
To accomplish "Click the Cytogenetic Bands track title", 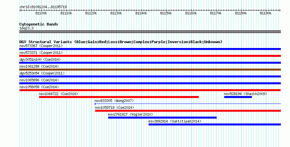I will click(x=39, y=24).
